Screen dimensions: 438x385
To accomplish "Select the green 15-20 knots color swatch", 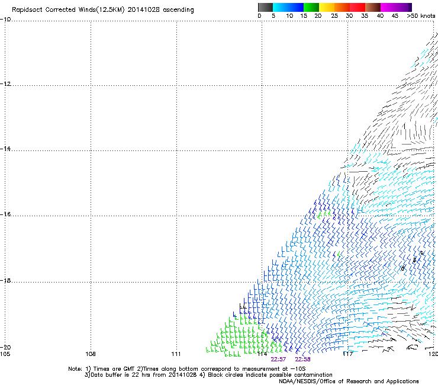I will click(x=311, y=7).
